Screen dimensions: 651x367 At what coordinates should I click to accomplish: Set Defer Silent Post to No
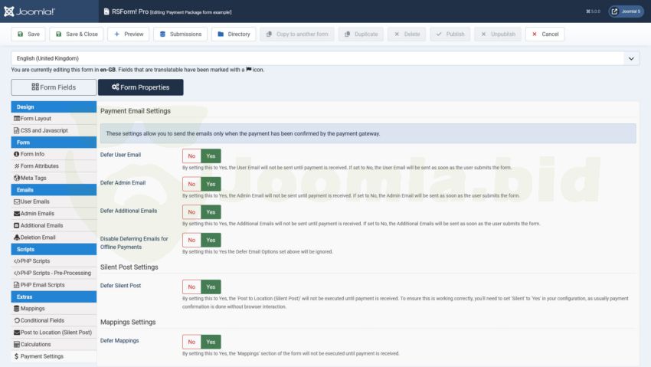191,287
